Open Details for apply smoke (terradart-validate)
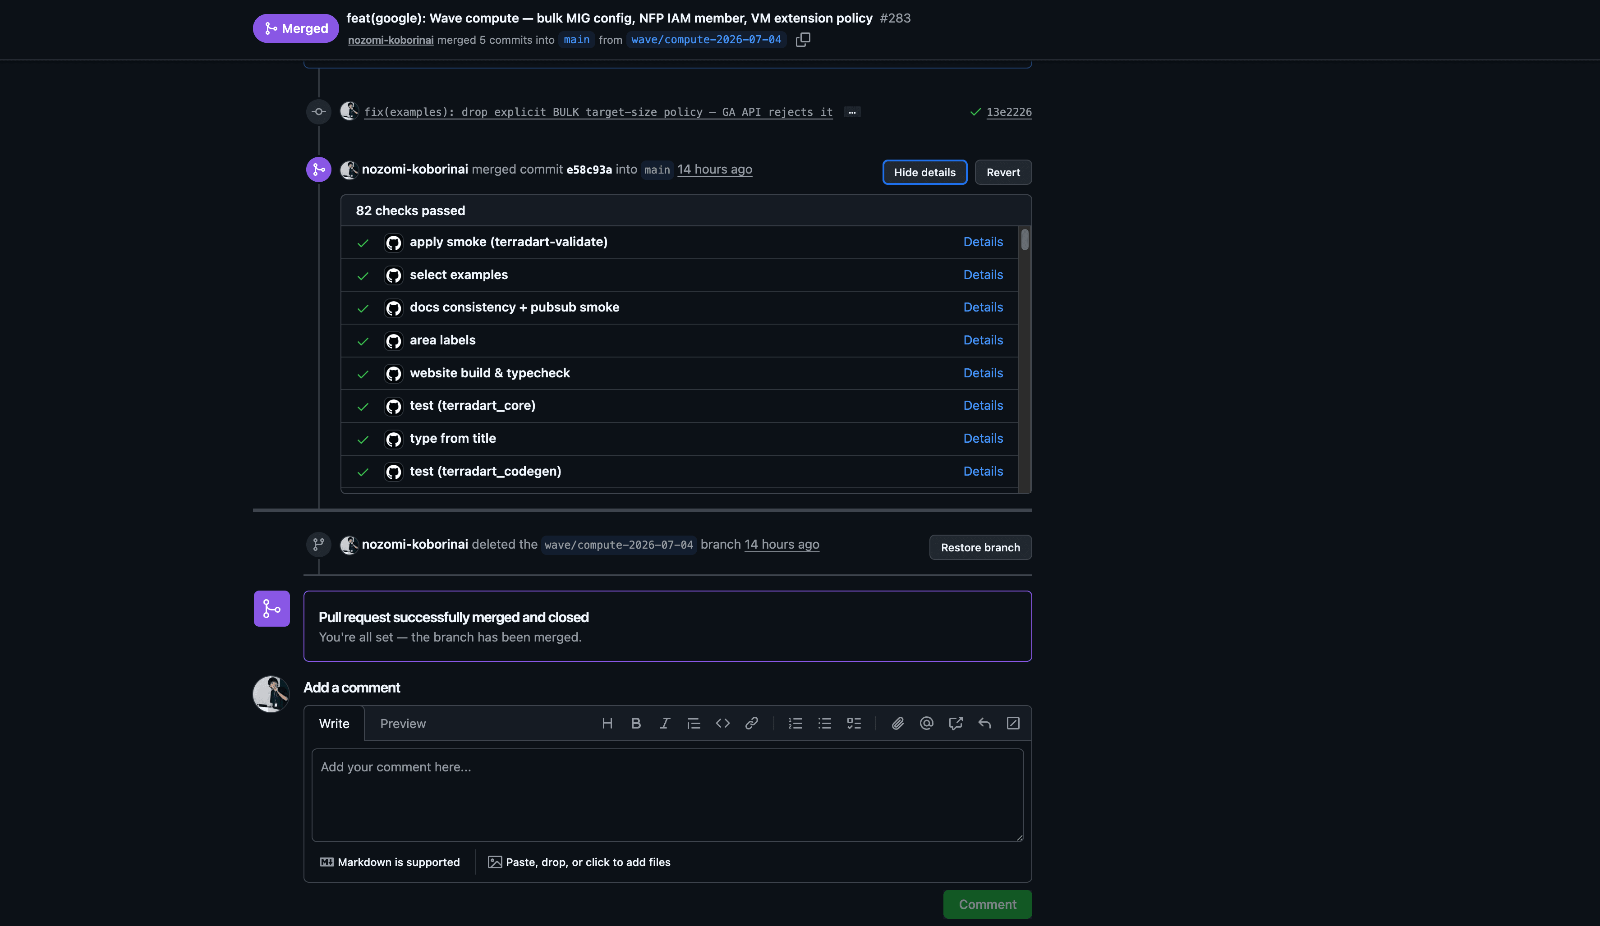1600x926 pixels. tap(983, 242)
